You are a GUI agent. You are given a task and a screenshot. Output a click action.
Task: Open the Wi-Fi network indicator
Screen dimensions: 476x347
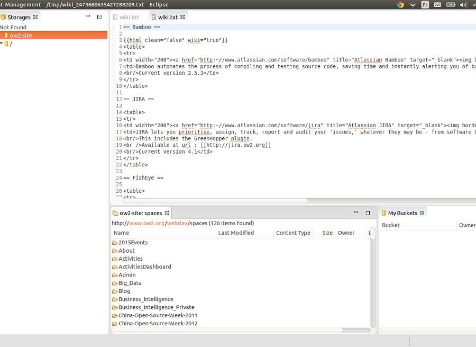click(413, 5)
